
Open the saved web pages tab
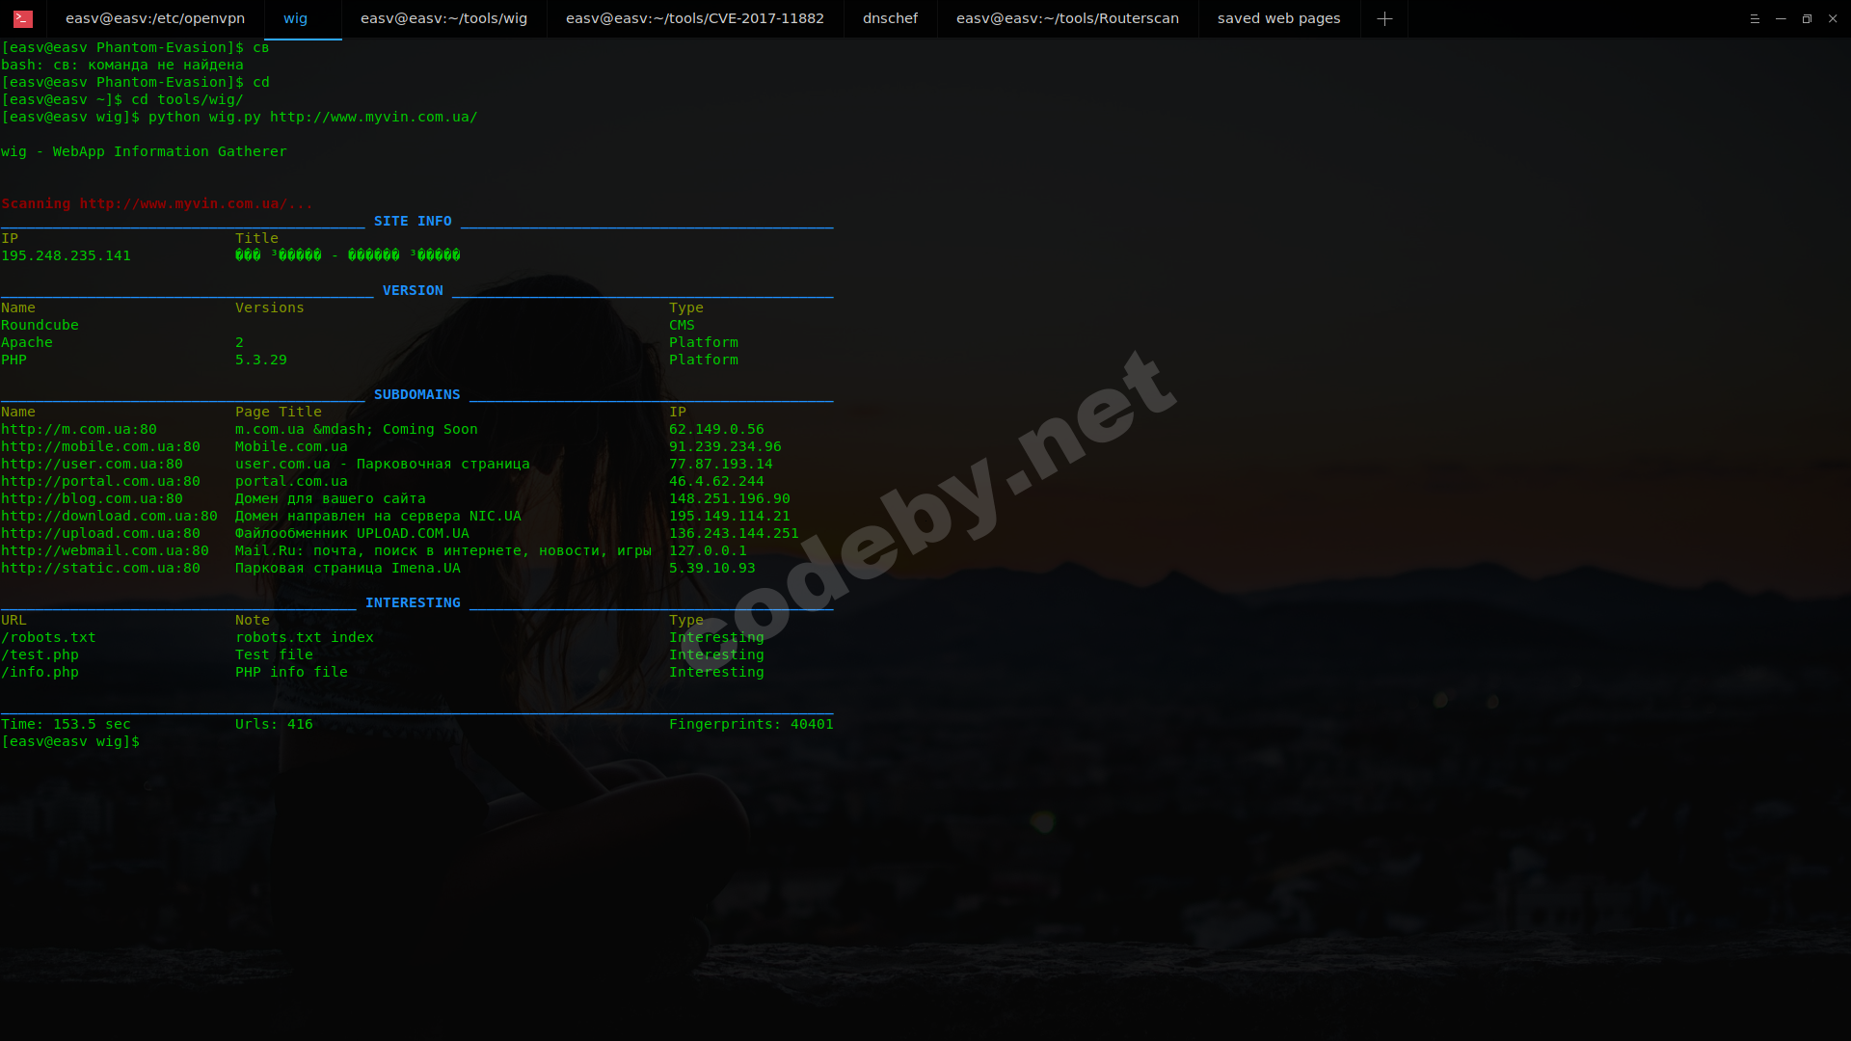pyautogui.click(x=1278, y=18)
